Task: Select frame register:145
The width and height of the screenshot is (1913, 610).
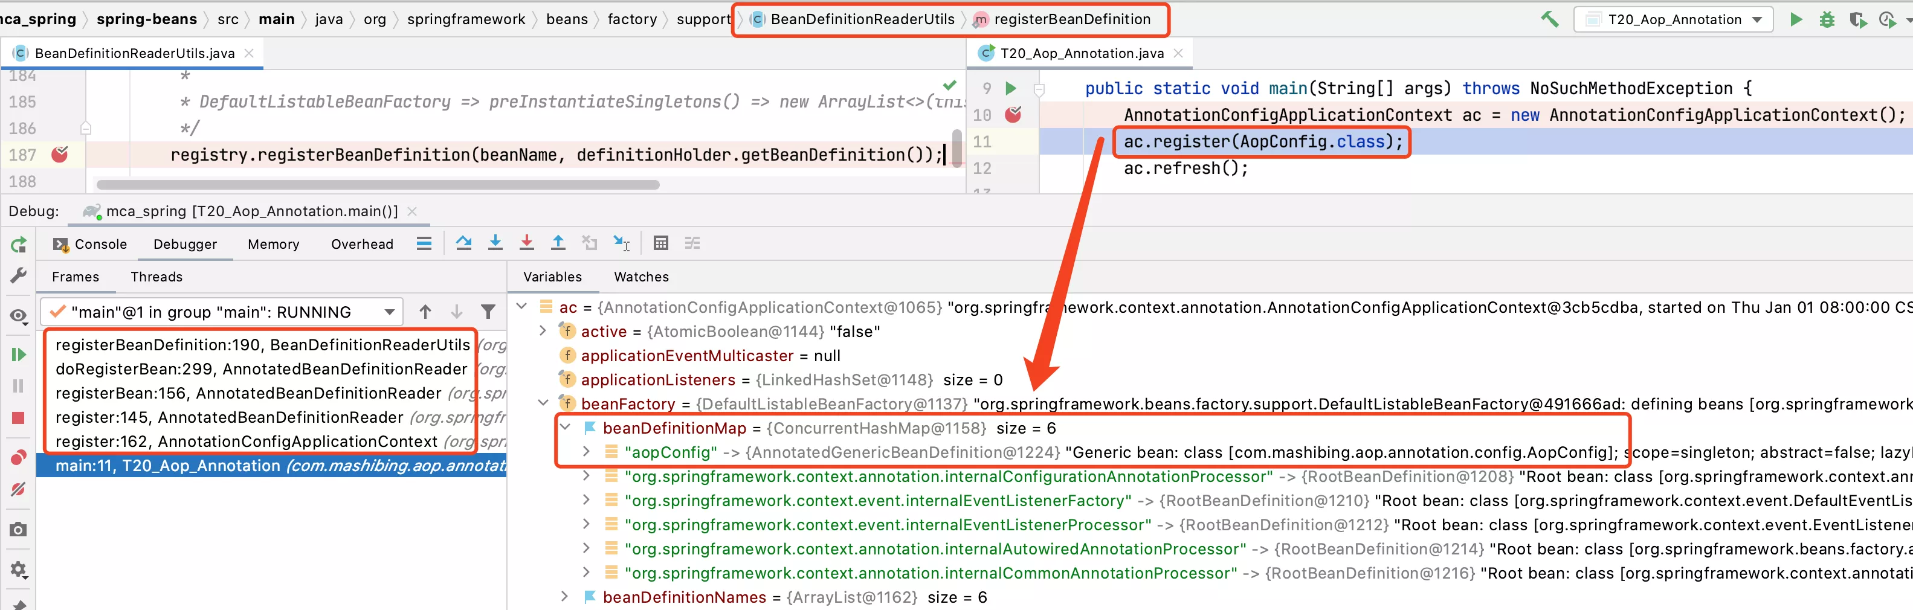Action: point(272,417)
